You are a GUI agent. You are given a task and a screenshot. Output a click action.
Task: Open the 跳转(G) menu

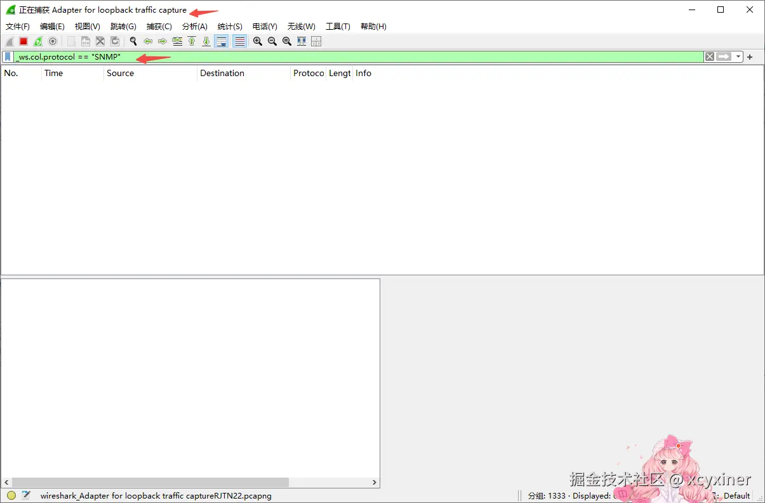123,27
